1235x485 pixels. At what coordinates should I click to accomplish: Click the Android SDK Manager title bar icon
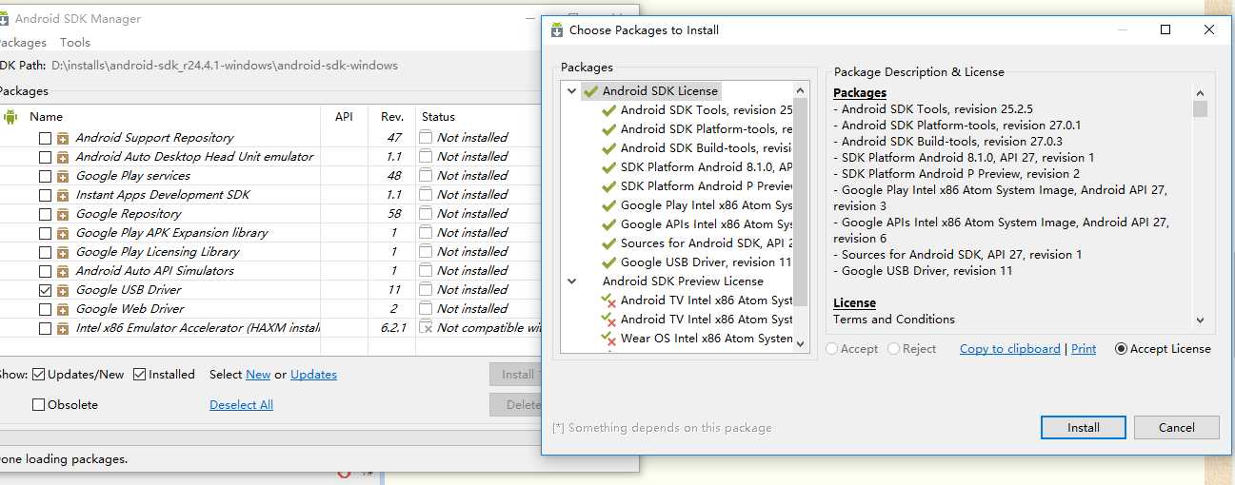pyautogui.click(x=4, y=18)
